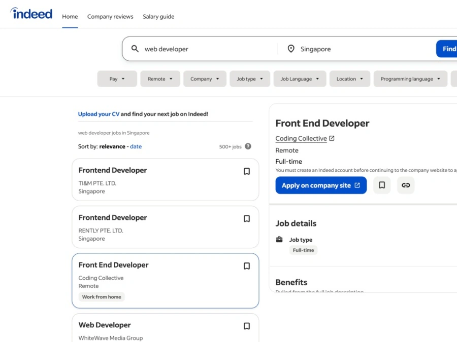The width and height of the screenshot is (457, 342).
Task: Click Apply on company site
Action: pos(320,185)
